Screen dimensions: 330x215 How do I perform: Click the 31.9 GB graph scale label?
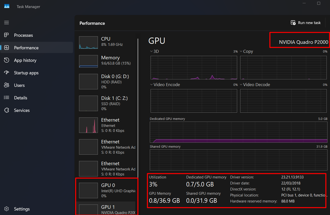(x=322, y=147)
